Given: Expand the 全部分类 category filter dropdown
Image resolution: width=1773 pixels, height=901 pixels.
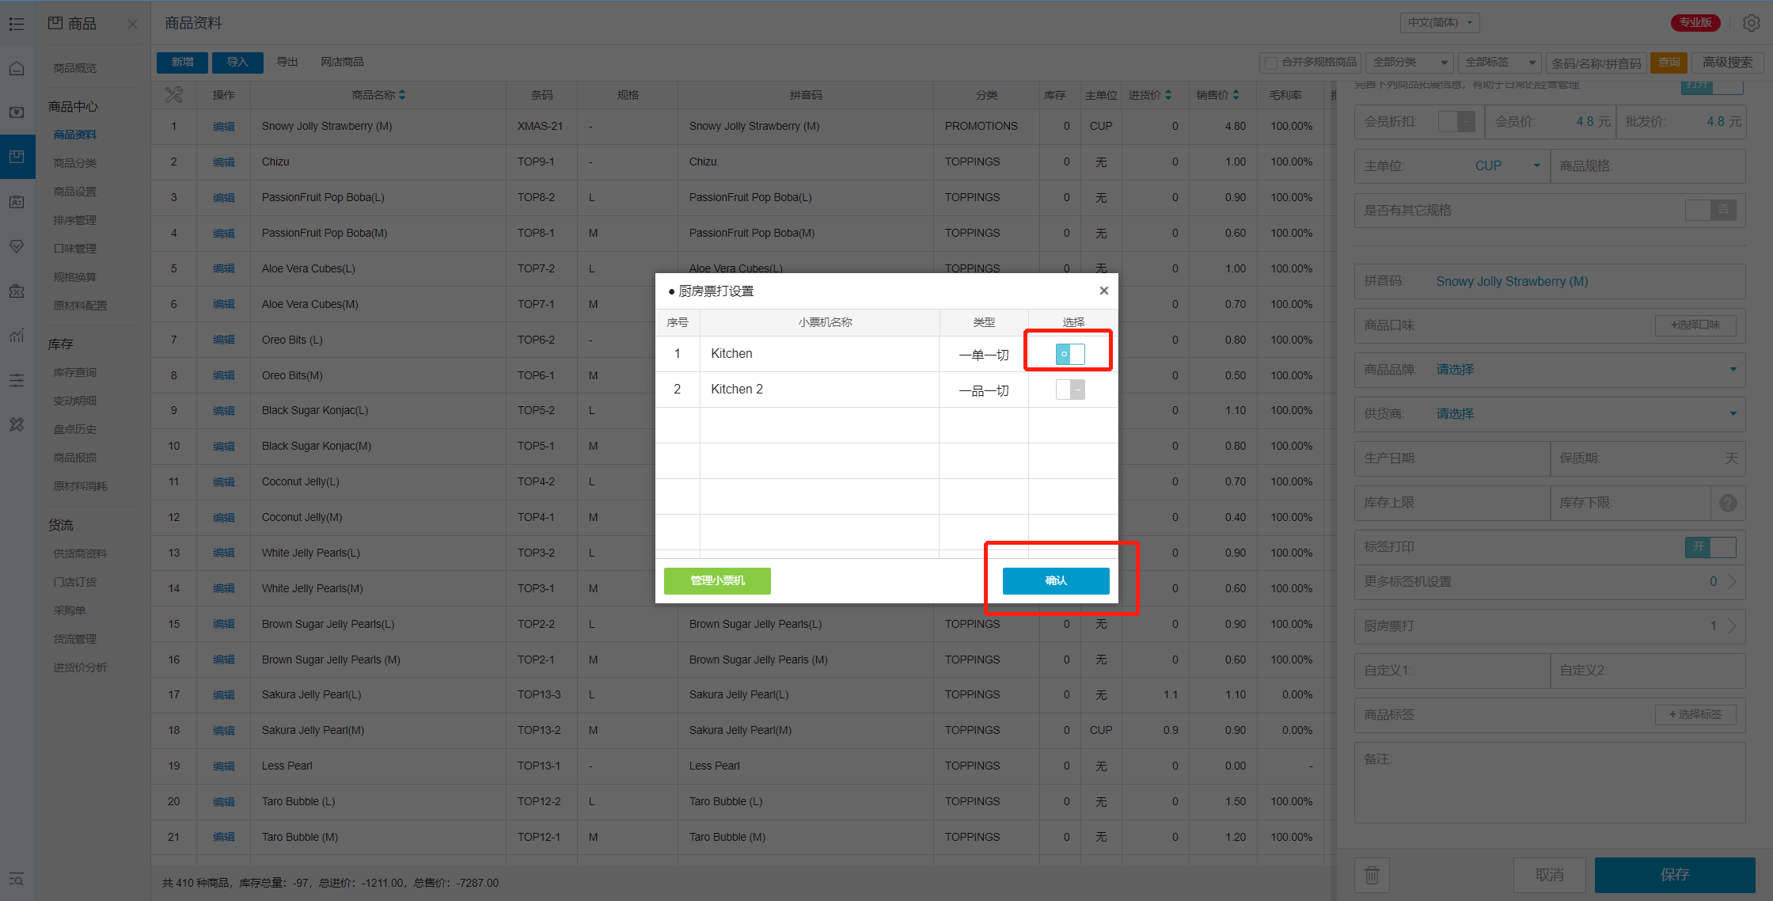Looking at the screenshot, I should (x=1410, y=63).
